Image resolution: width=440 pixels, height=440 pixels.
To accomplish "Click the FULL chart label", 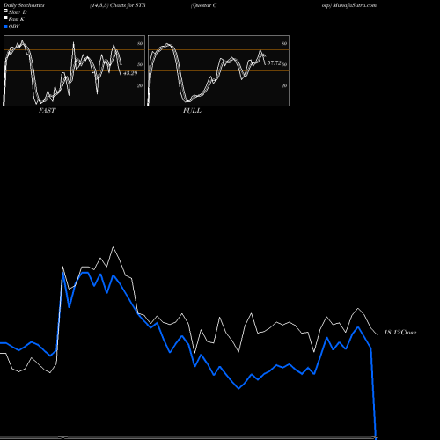I will (192, 111).
